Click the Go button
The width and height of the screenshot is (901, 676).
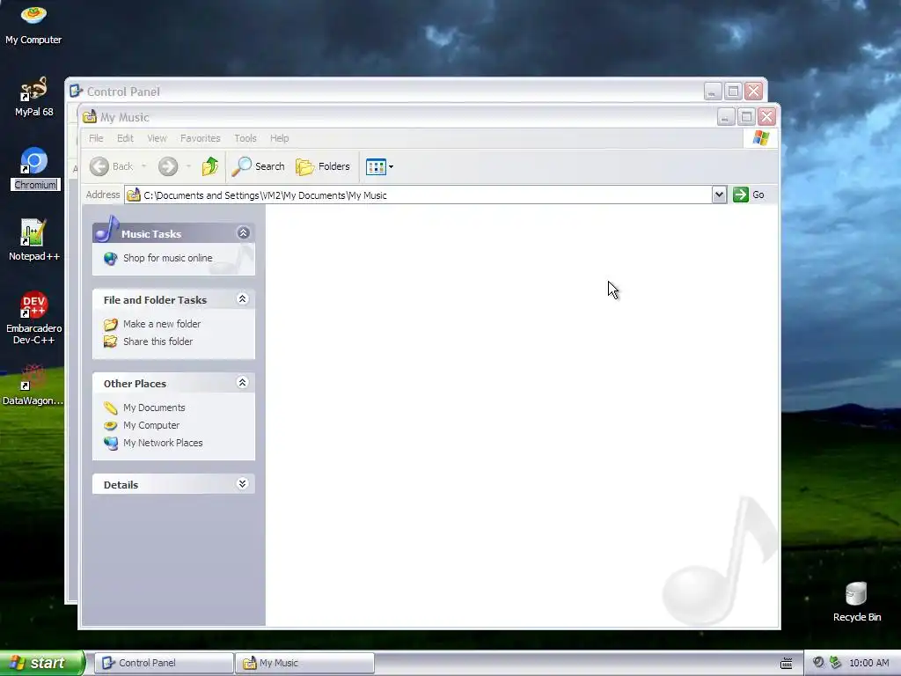749,195
